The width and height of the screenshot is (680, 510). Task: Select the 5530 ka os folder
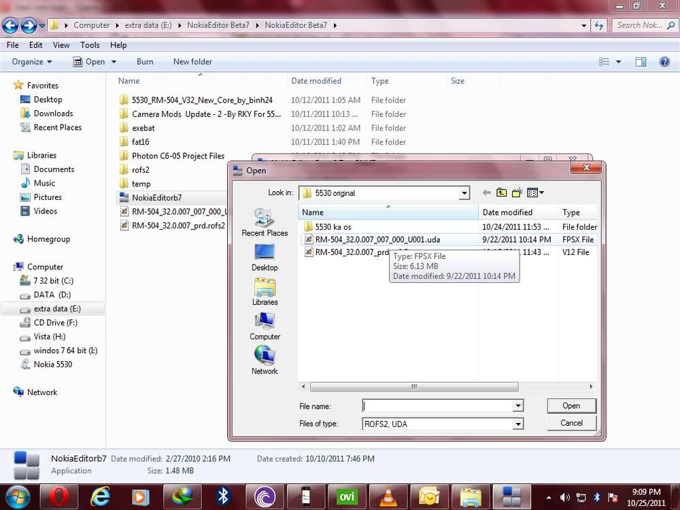pos(328,227)
